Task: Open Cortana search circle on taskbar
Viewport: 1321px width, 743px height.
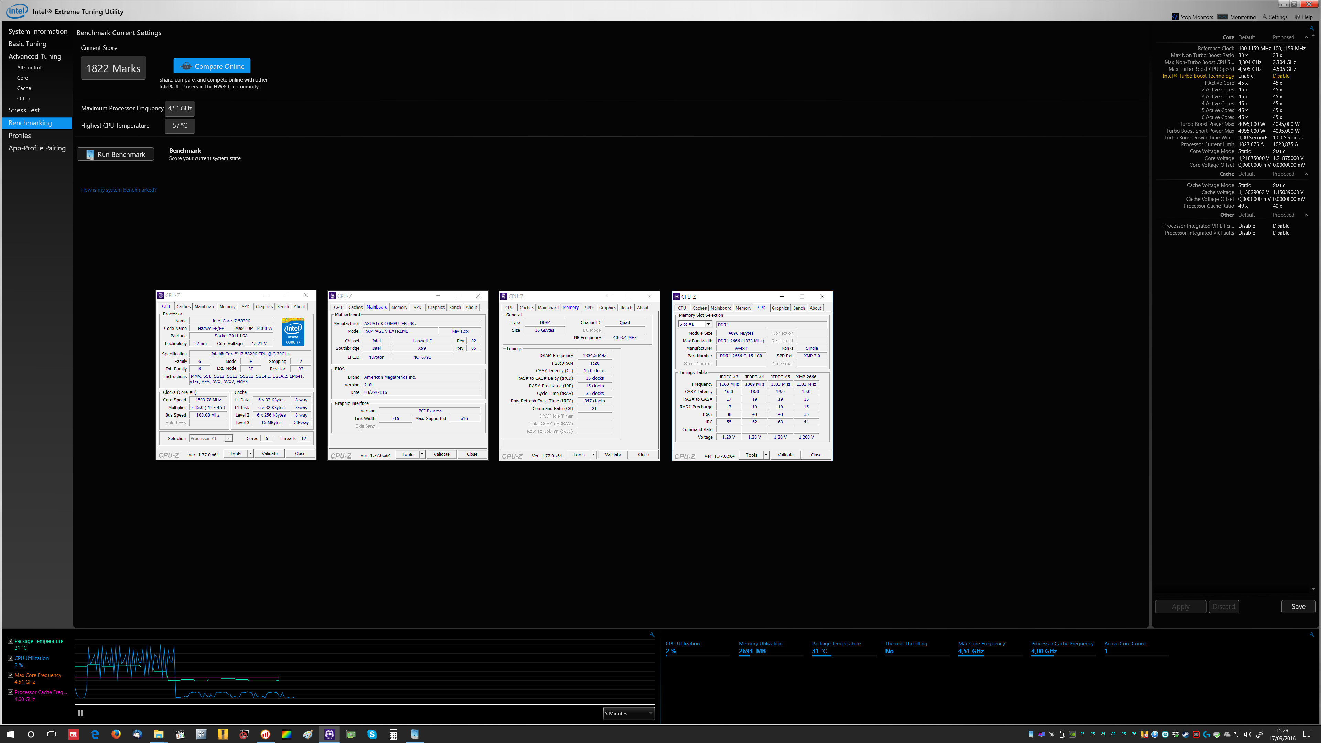Action: point(31,734)
